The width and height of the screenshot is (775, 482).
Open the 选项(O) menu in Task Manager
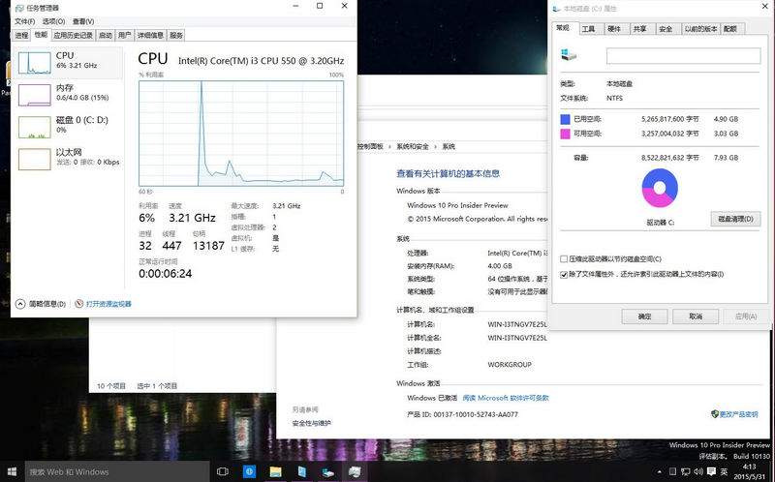tap(53, 21)
